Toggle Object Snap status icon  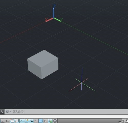click(12, 121)
